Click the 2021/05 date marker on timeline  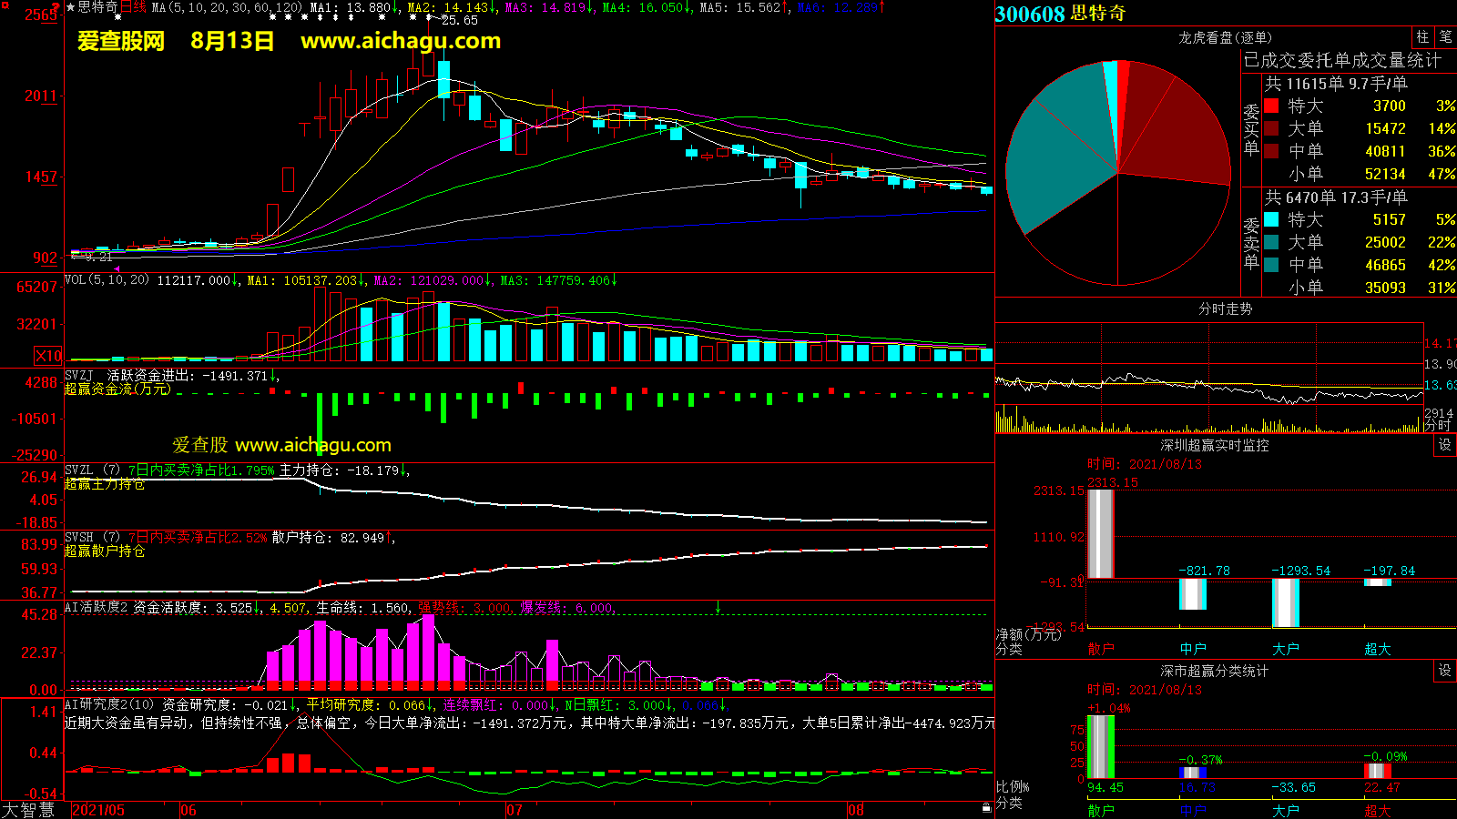point(98,810)
